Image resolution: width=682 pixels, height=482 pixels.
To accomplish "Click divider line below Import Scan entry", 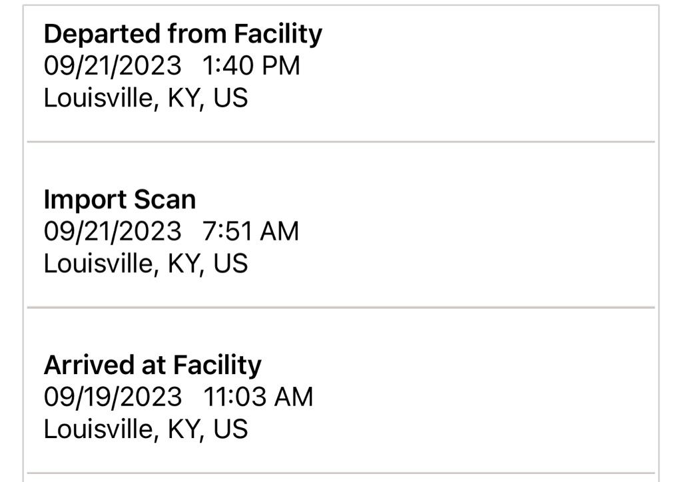I will [x=341, y=308].
